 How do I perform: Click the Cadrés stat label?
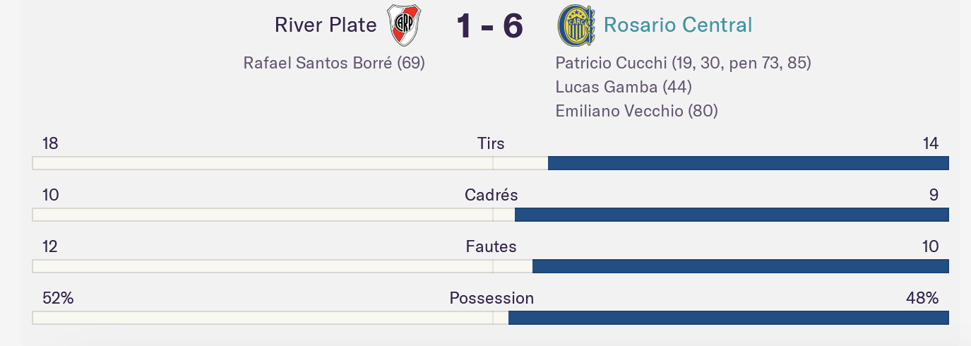click(491, 195)
